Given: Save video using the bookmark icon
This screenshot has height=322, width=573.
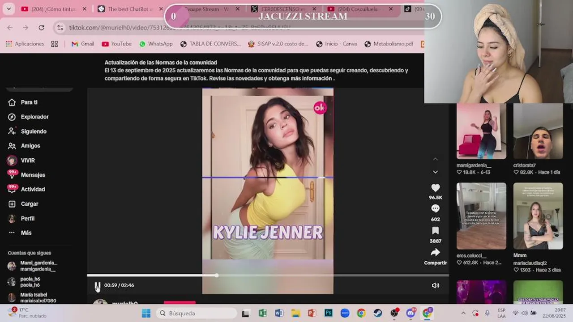Looking at the screenshot, I should click(435, 231).
